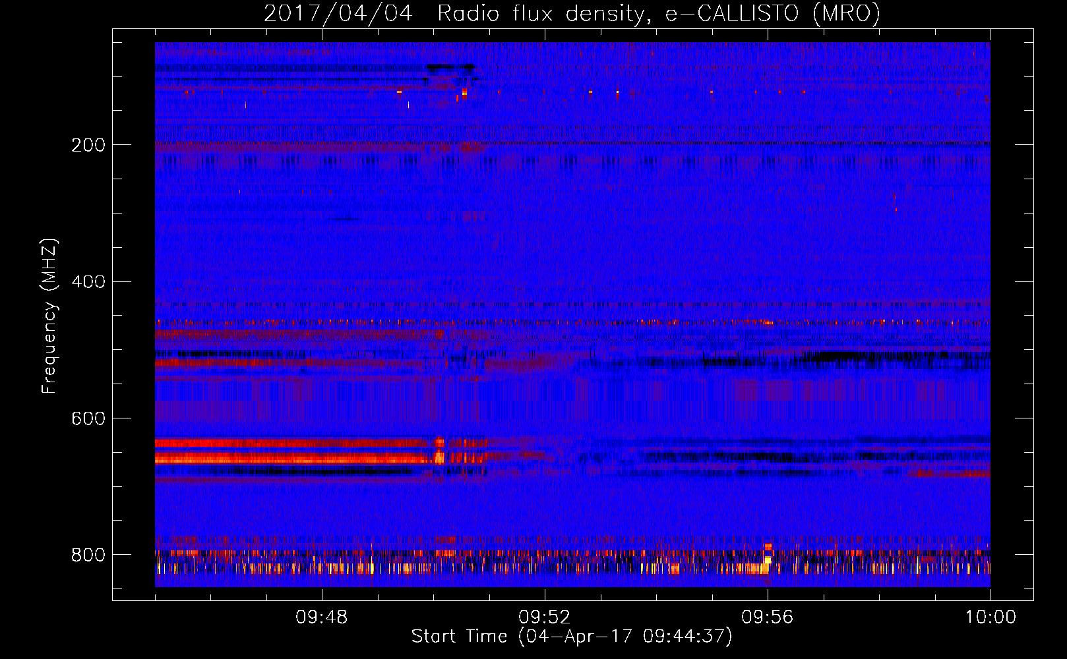Image resolution: width=1067 pixels, height=659 pixels.
Task: Click the dark band near 100 MHz at 09:50
Action: click(451, 67)
